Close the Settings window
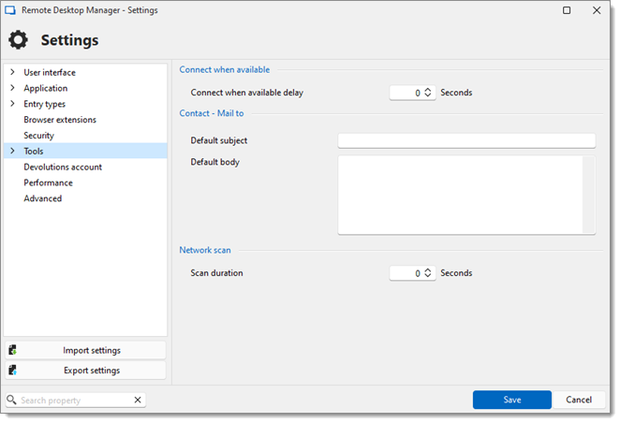620x423 pixels. tap(597, 10)
